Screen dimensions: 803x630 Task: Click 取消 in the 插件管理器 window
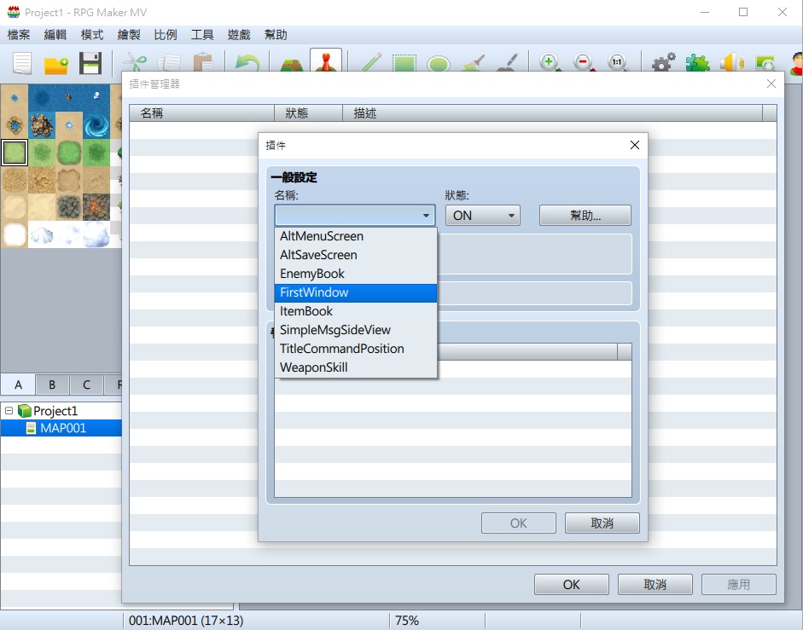655,585
